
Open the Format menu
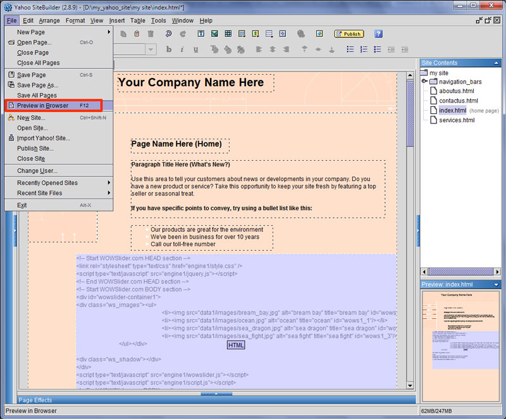pyautogui.click(x=75, y=21)
